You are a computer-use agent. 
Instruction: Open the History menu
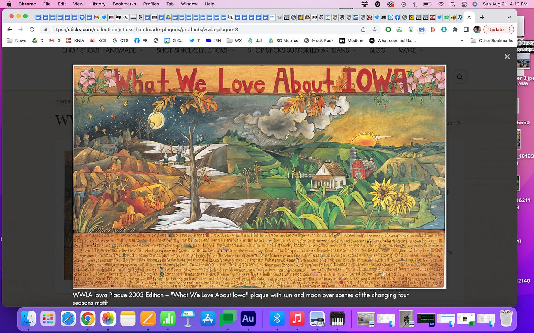click(x=98, y=4)
